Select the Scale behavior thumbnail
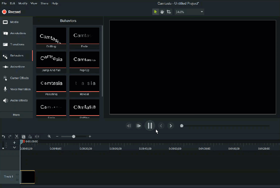This screenshot has width=280, height=188. 51,109
